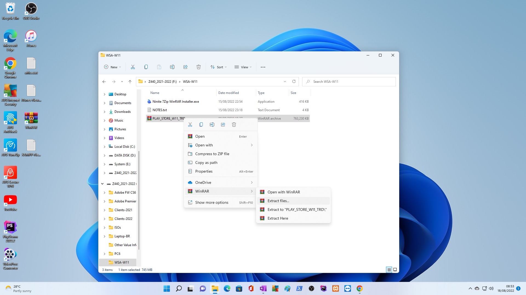The image size is (526, 295).
Task: Select WinRAR context menu entry
Action: coord(221,191)
